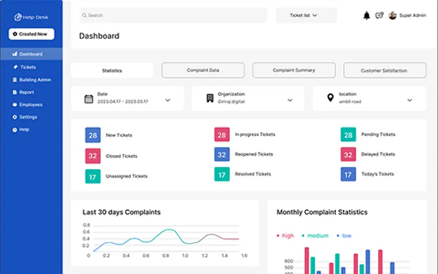Select the Customer Satisfaction tab
438x274 pixels.
384,71
